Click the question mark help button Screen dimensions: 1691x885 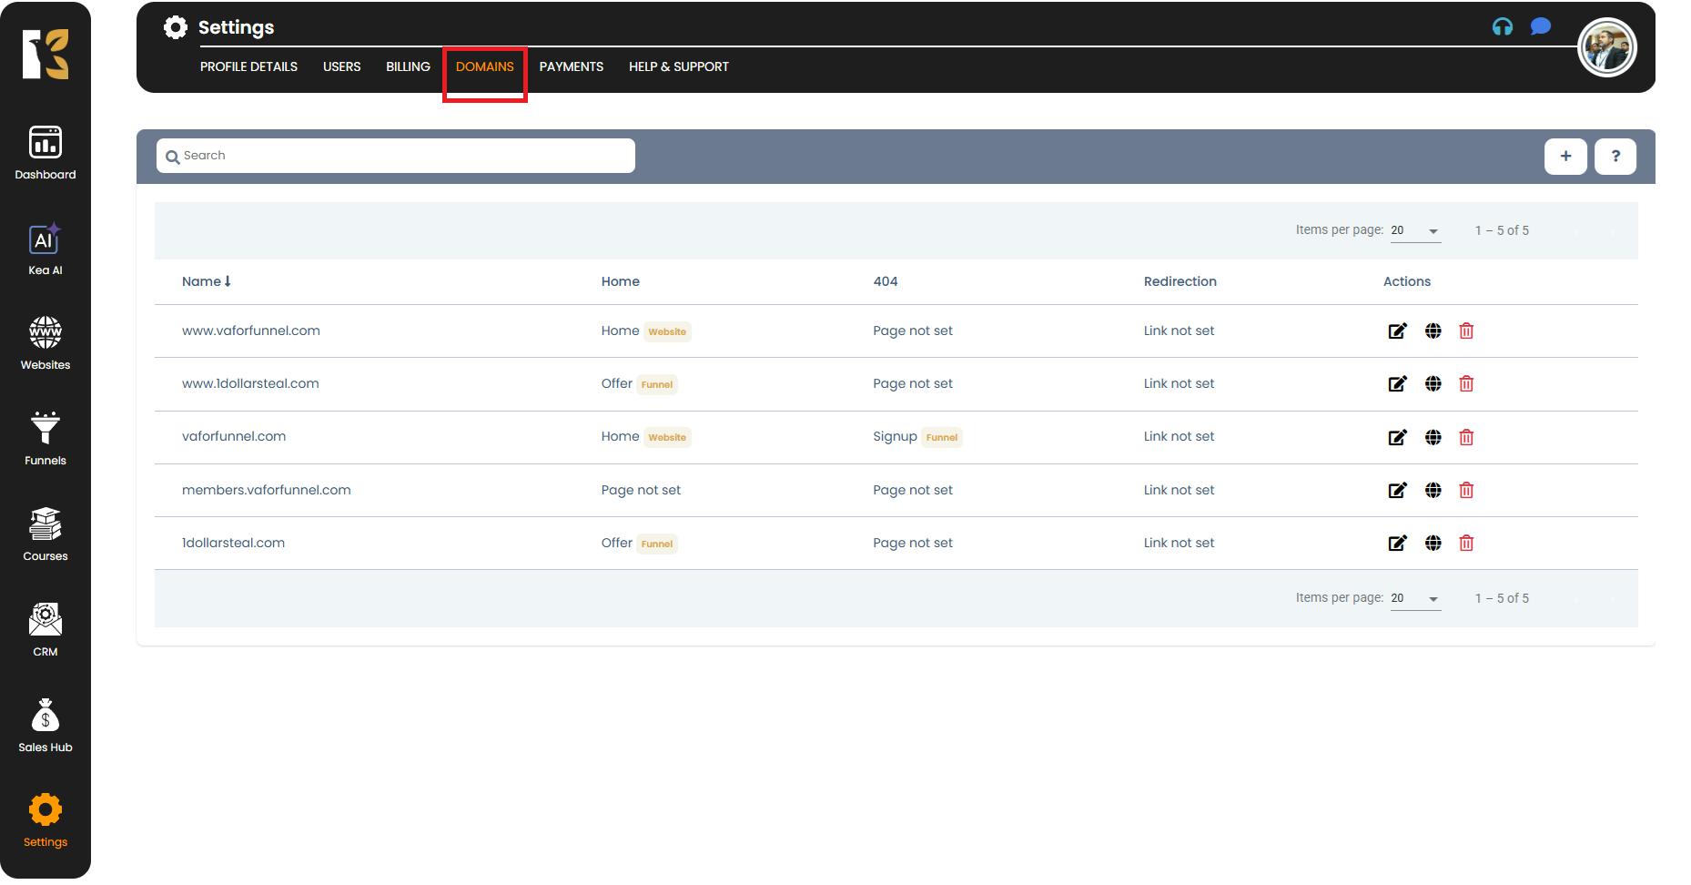(1615, 157)
